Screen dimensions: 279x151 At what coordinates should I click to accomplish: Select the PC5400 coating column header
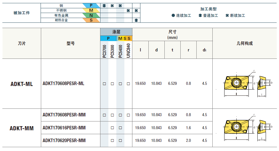121,51
